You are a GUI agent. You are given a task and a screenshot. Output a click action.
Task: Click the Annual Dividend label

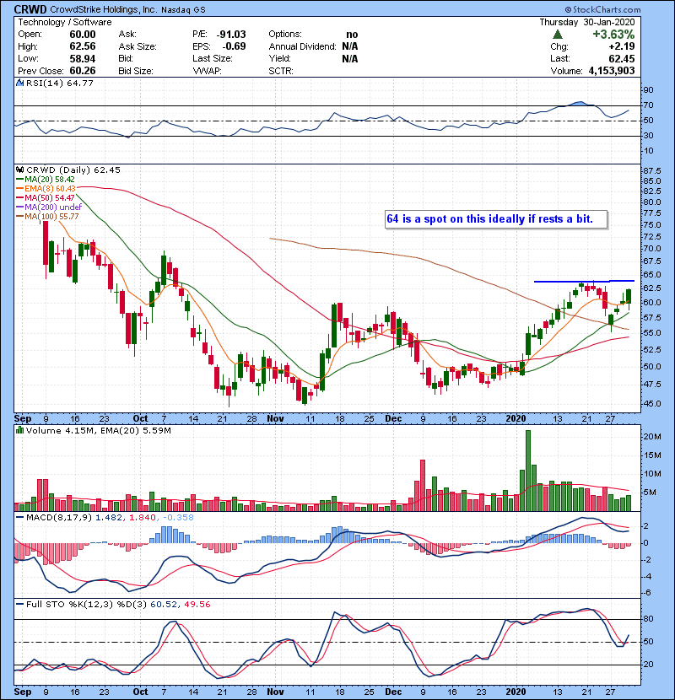pos(302,46)
